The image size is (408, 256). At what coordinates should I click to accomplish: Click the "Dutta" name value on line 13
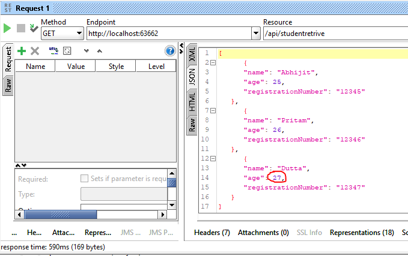click(x=291, y=168)
